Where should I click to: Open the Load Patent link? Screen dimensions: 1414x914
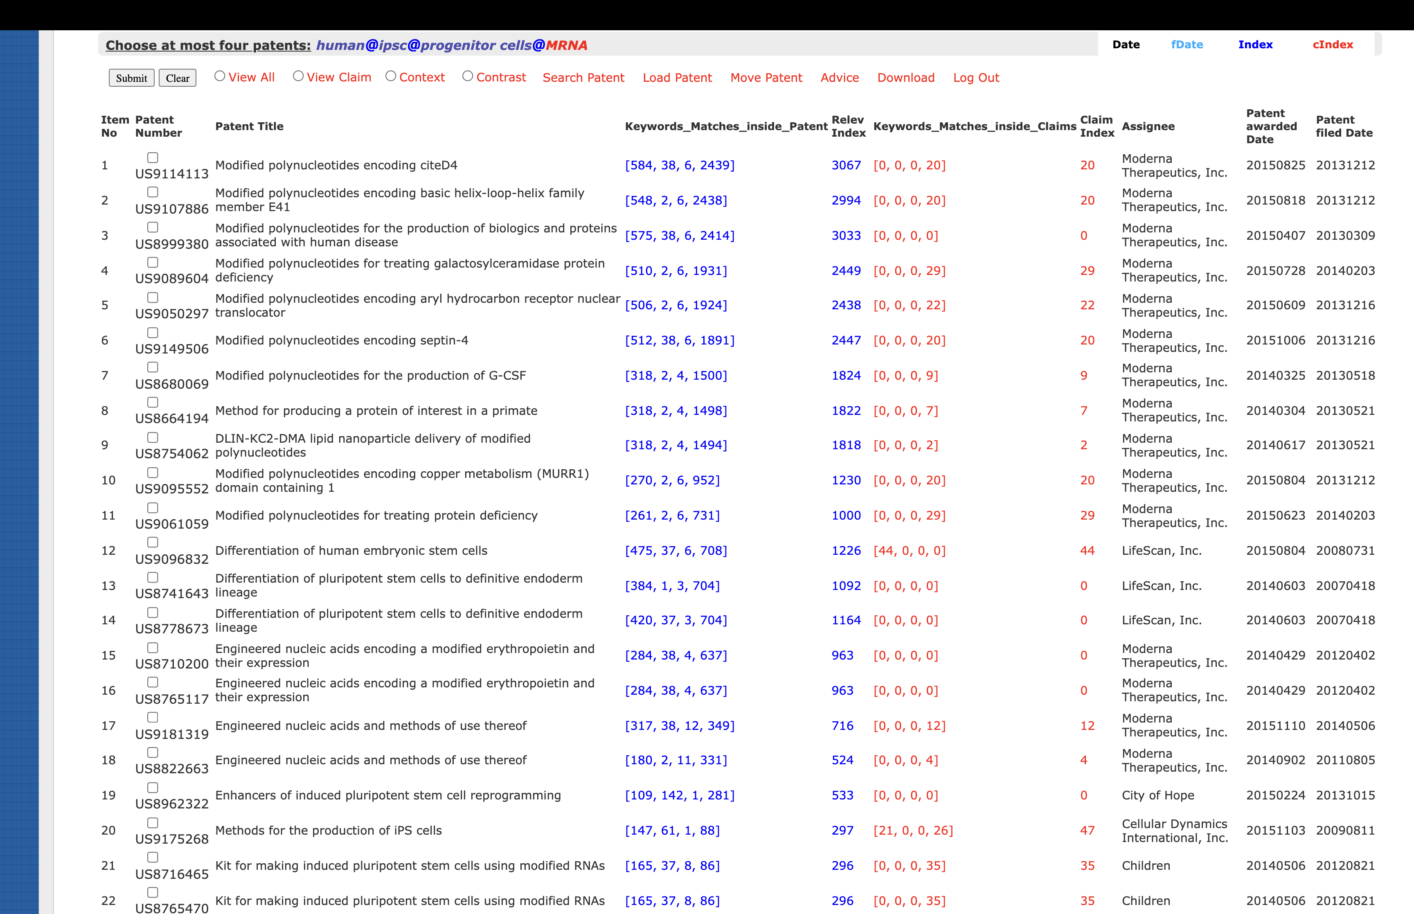coord(677,78)
